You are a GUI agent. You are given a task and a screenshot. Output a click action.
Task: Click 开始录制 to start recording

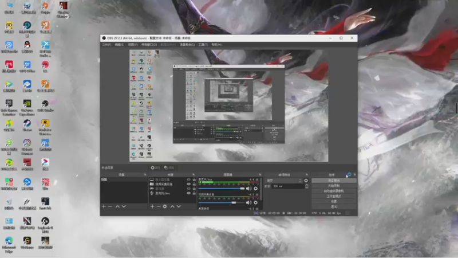pos(334,186)
